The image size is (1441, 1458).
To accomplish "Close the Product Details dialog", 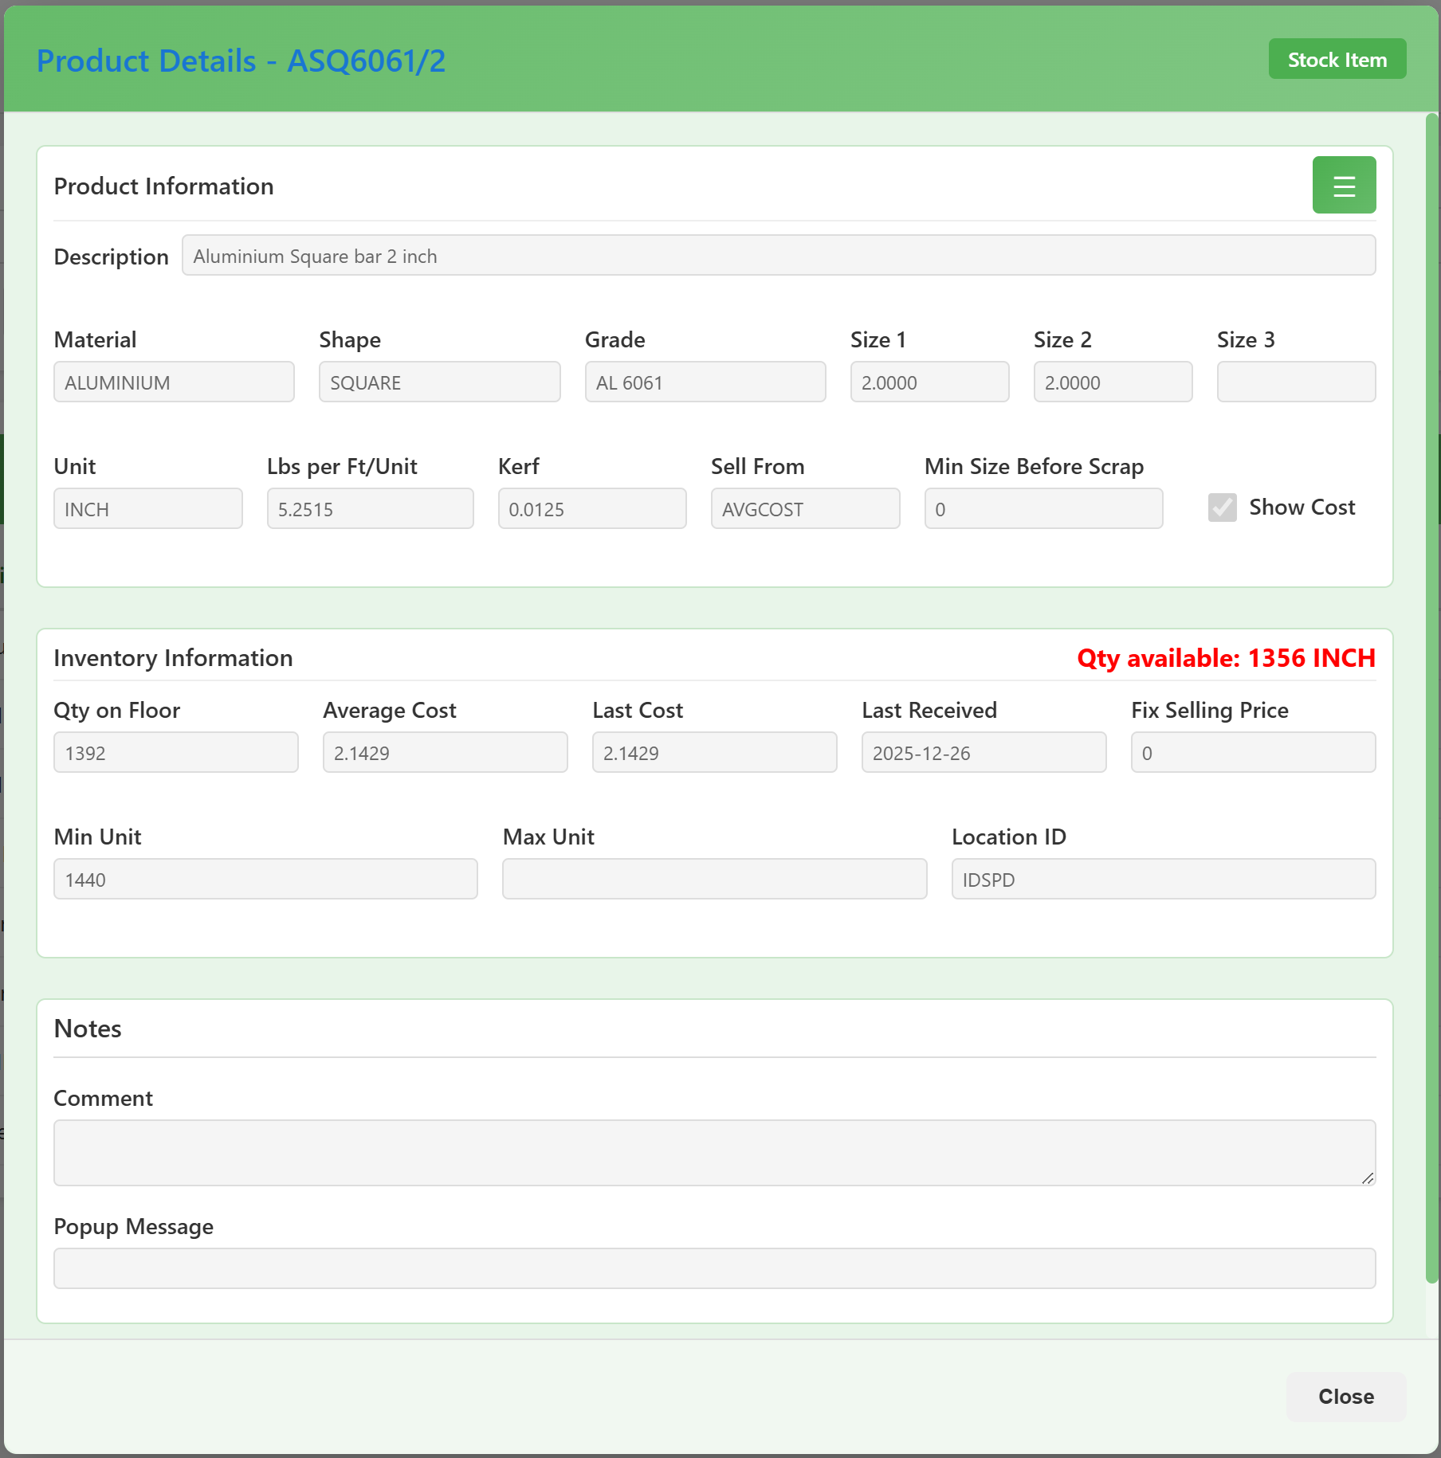I will (x=1345, y=1397).
